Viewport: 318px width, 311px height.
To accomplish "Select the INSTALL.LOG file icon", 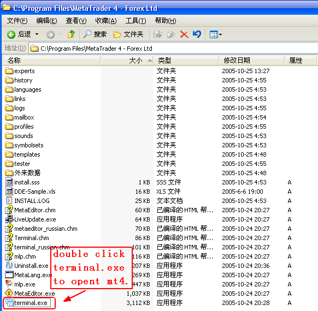I will coord(9,201).
